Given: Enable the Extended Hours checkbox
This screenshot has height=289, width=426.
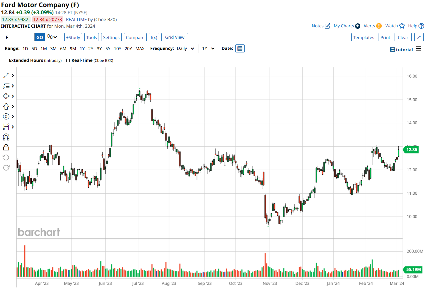Looking at the screenshot, I should pos(5,60).
